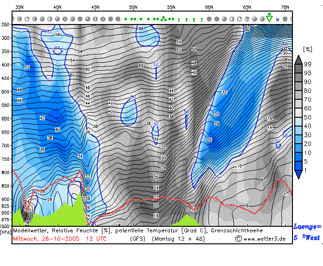Select the copyright symbol before www.wetter3.de
This screenshot has height=266, width=323.
click(x=238, y=239)
